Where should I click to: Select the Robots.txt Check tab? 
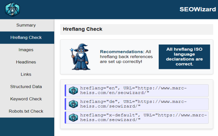[x=26, y=111]
